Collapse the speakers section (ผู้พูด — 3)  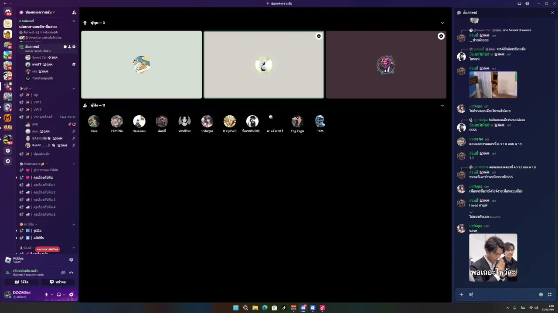(442, 23)
